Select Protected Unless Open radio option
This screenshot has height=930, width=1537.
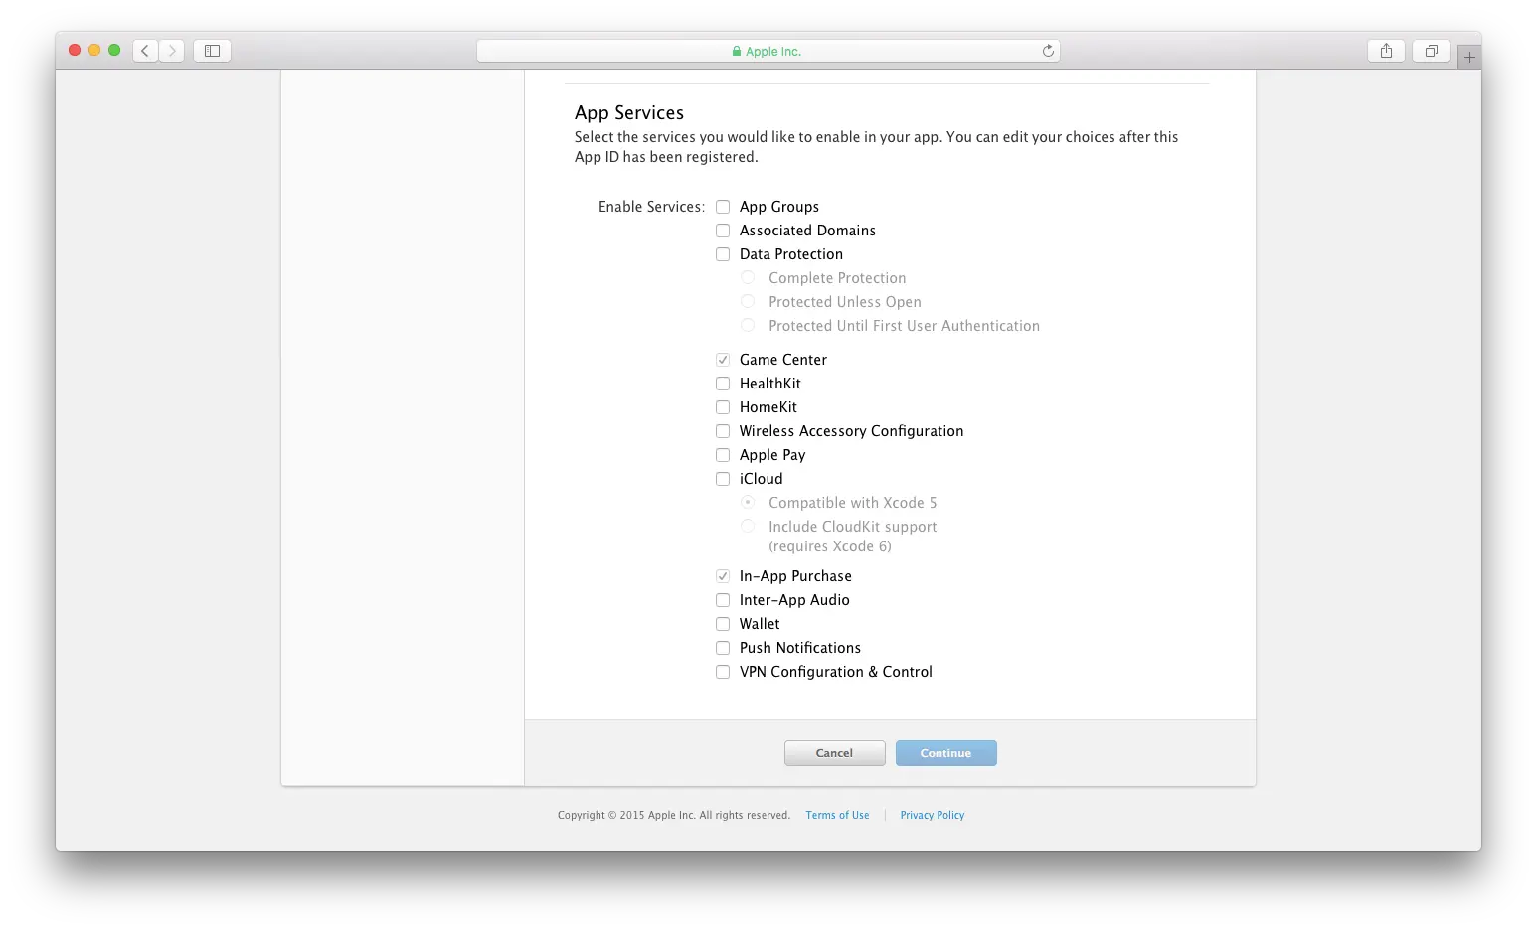748,301
